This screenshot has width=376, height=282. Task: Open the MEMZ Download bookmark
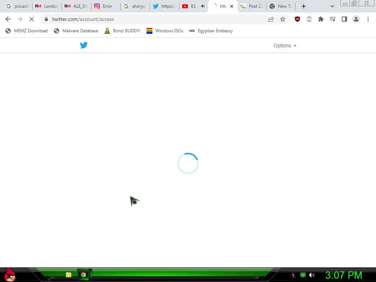pyautogui.click(x=26, y=31)
